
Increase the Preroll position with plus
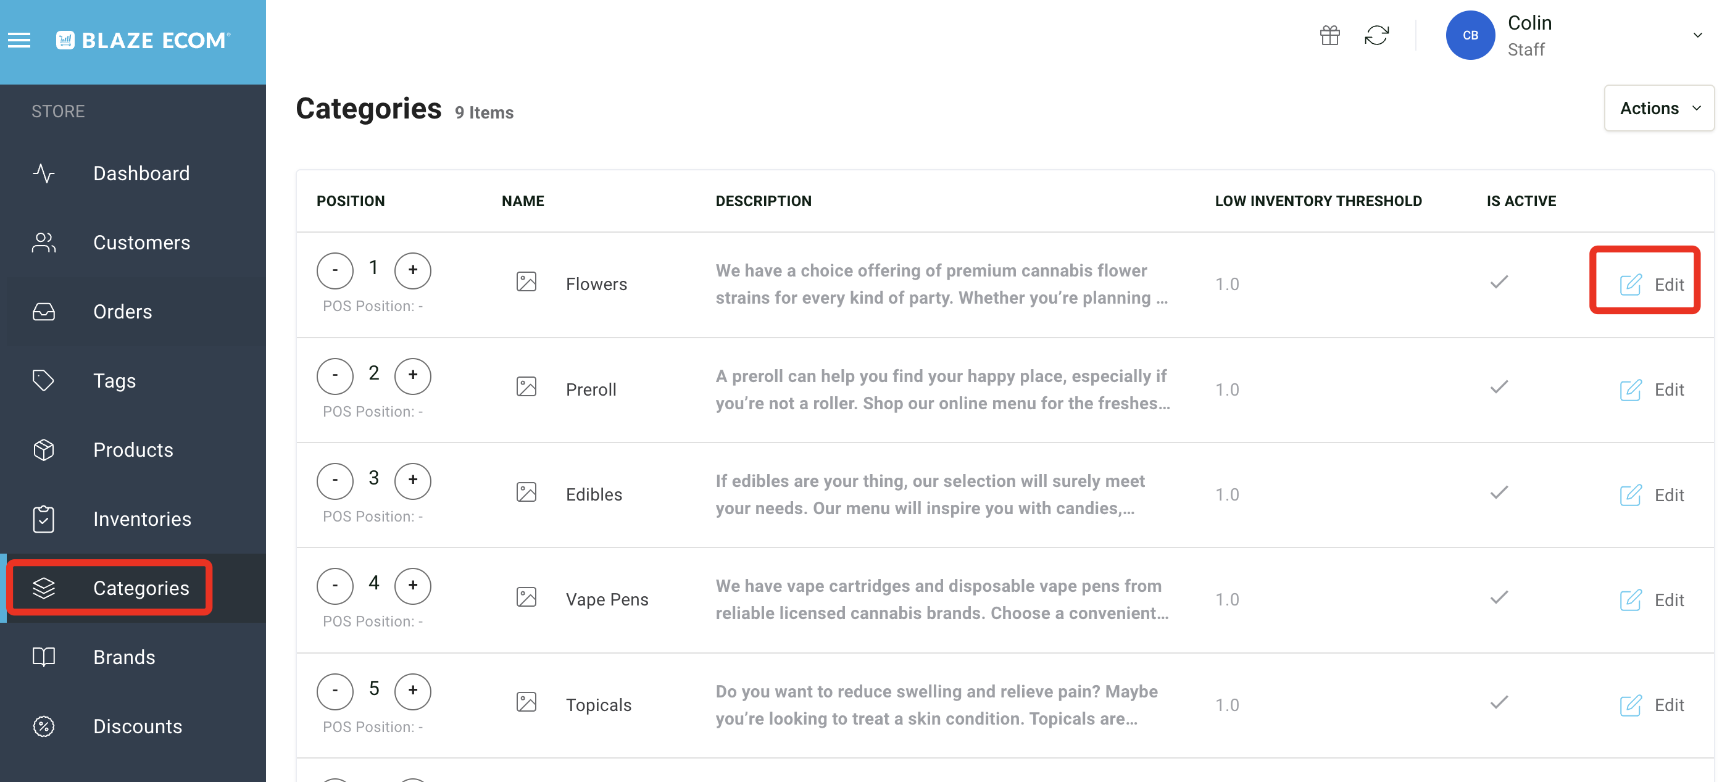(412, 376)
